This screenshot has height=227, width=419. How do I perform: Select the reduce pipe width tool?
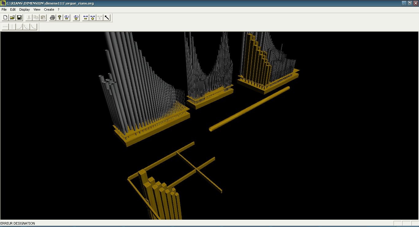coord(85,17)
